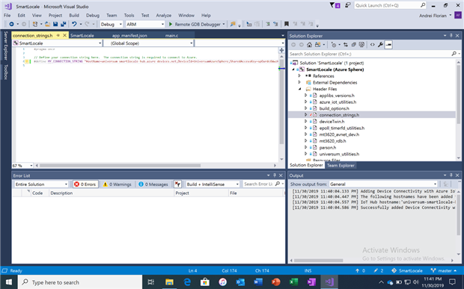Select deviceTwin.h in Solution Explorer
The image size is (464, 289).
(332, 121)
